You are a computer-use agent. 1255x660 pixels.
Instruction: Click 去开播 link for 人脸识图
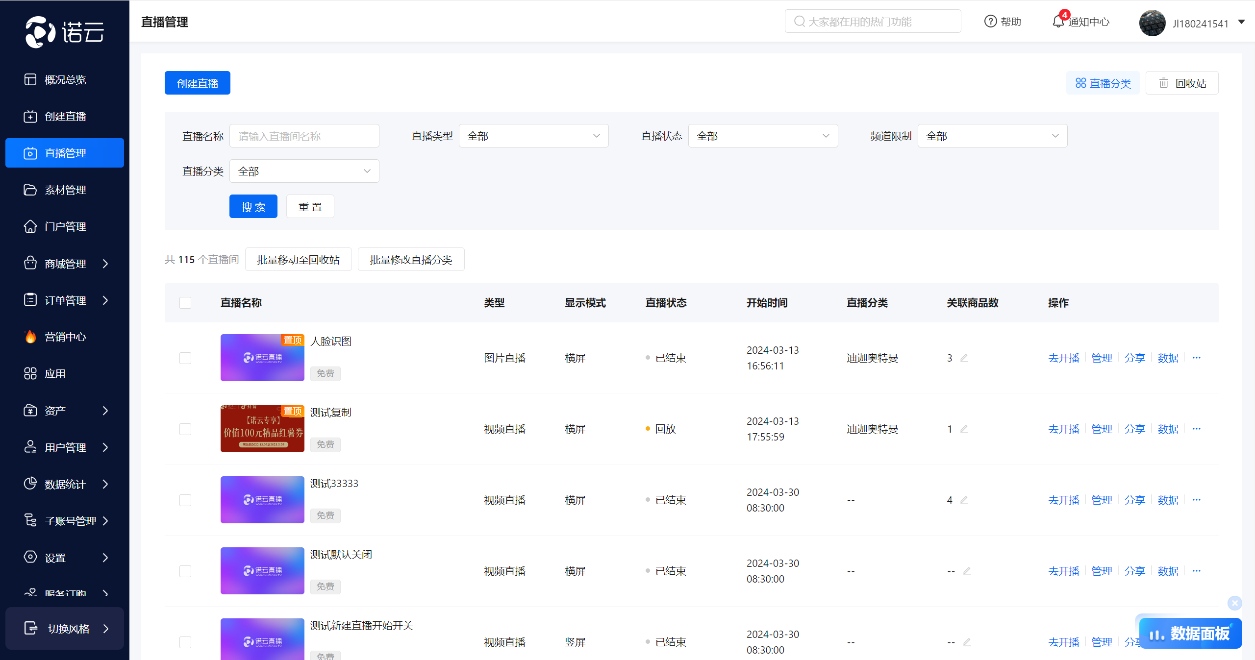[x=1064, y=358]
